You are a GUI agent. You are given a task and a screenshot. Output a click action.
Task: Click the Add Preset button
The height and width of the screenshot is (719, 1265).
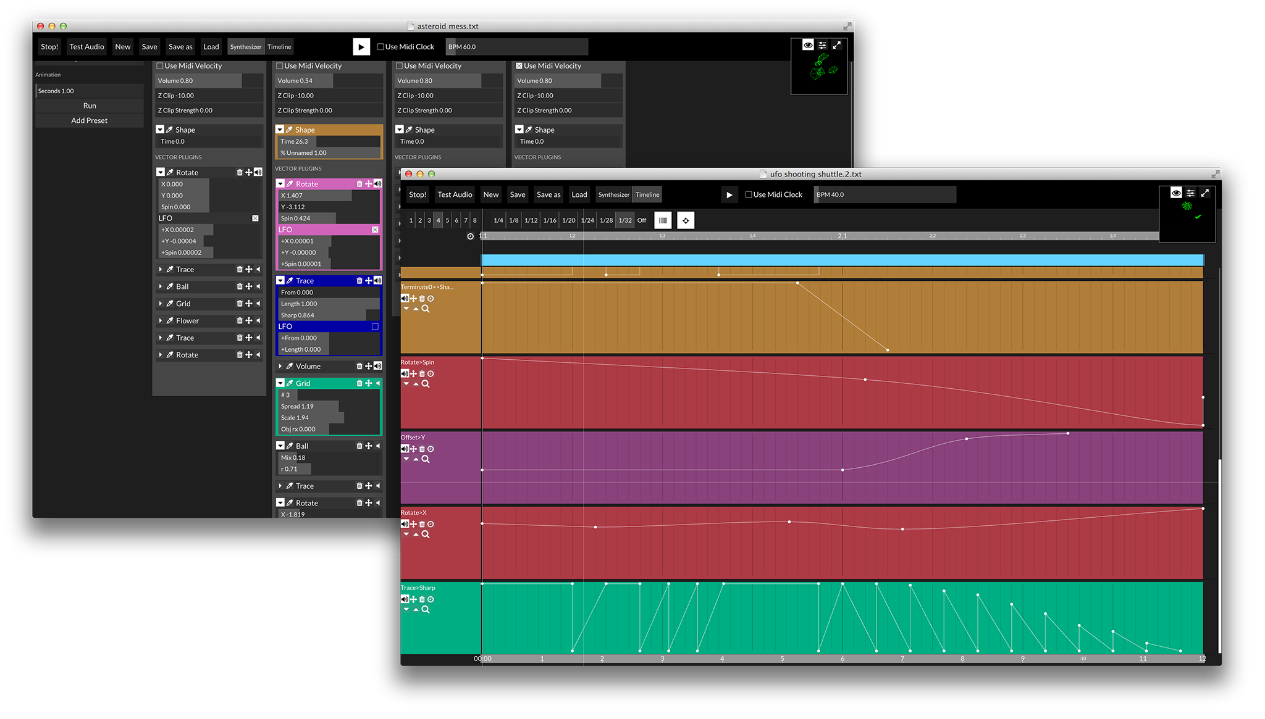pyautogui.click(x=90, y=120)
